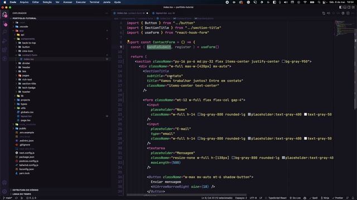357x200 pixels.
Task: Click the date and time in macOS menu bar
Action: (342, 2)
